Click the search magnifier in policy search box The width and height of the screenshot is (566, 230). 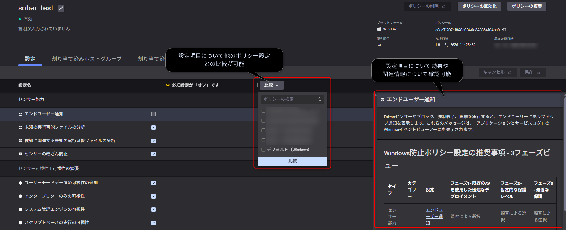tap(320, 99)
